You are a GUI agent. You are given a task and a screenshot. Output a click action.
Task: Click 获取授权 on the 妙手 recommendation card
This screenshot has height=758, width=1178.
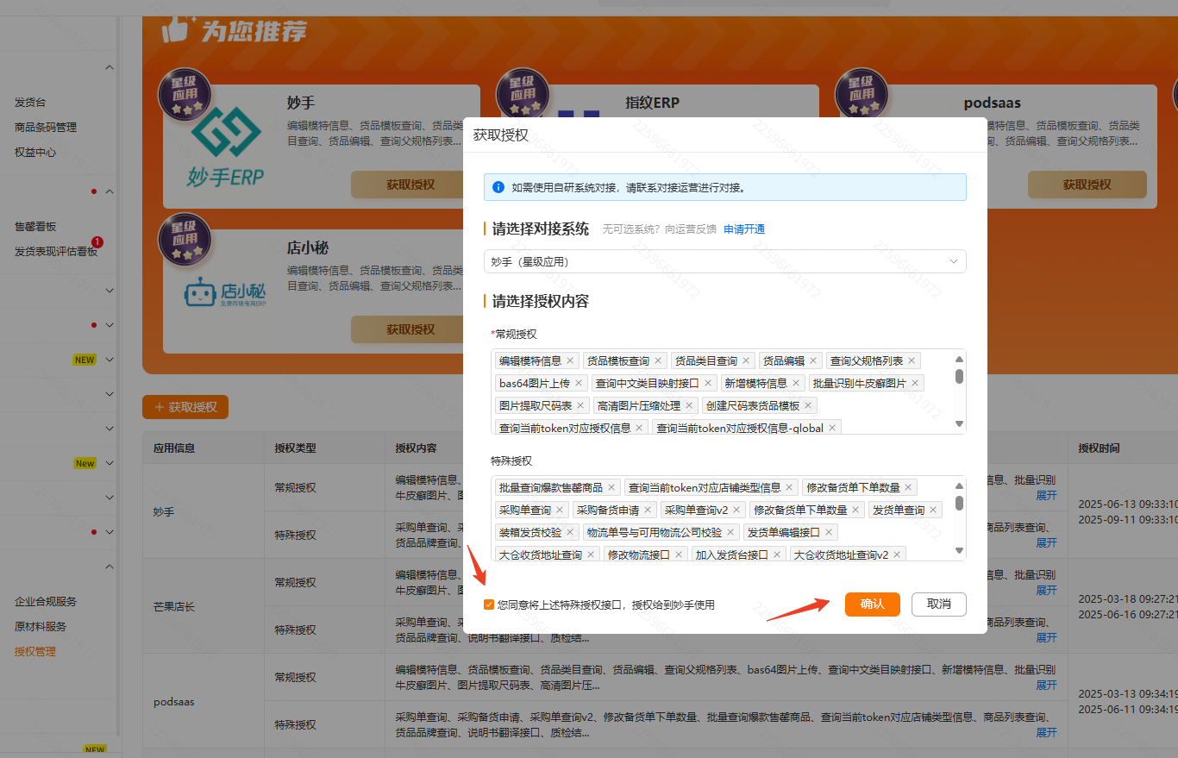click(x=410, y=185)
